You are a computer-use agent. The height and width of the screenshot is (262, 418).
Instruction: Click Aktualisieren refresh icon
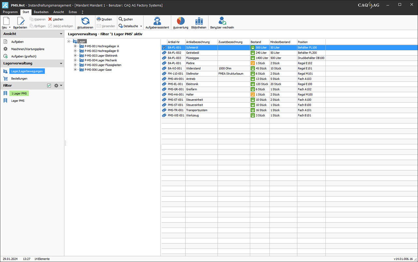click(x=85, y=21)
